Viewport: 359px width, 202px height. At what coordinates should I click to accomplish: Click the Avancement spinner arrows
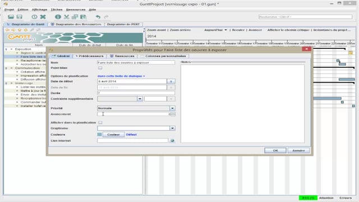(x=173, y=114)
